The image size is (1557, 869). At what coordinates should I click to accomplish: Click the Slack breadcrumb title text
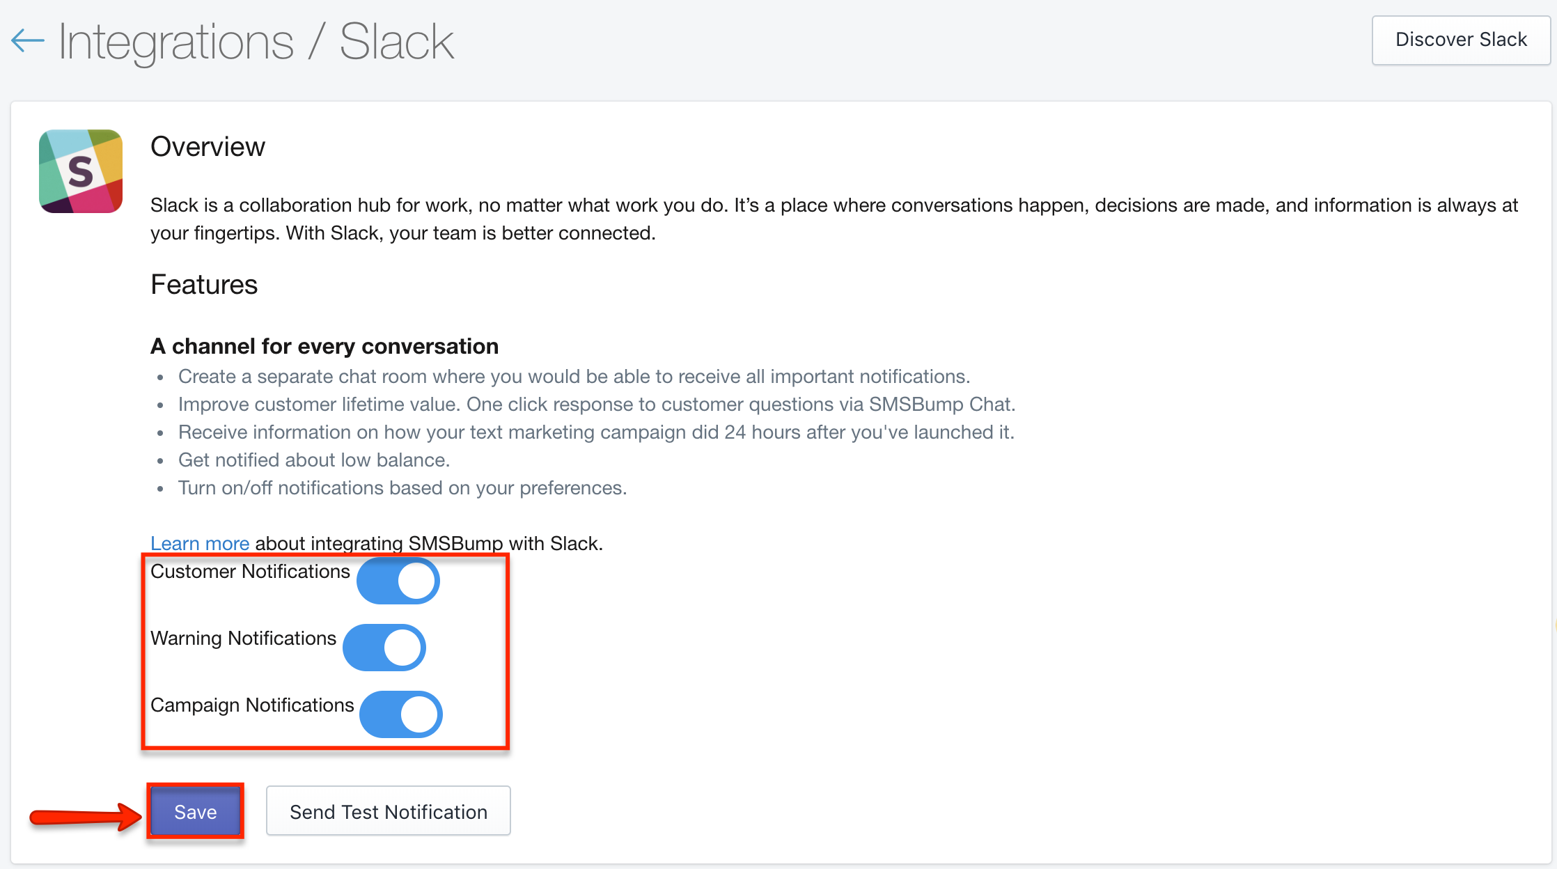[x=396, y=42]
